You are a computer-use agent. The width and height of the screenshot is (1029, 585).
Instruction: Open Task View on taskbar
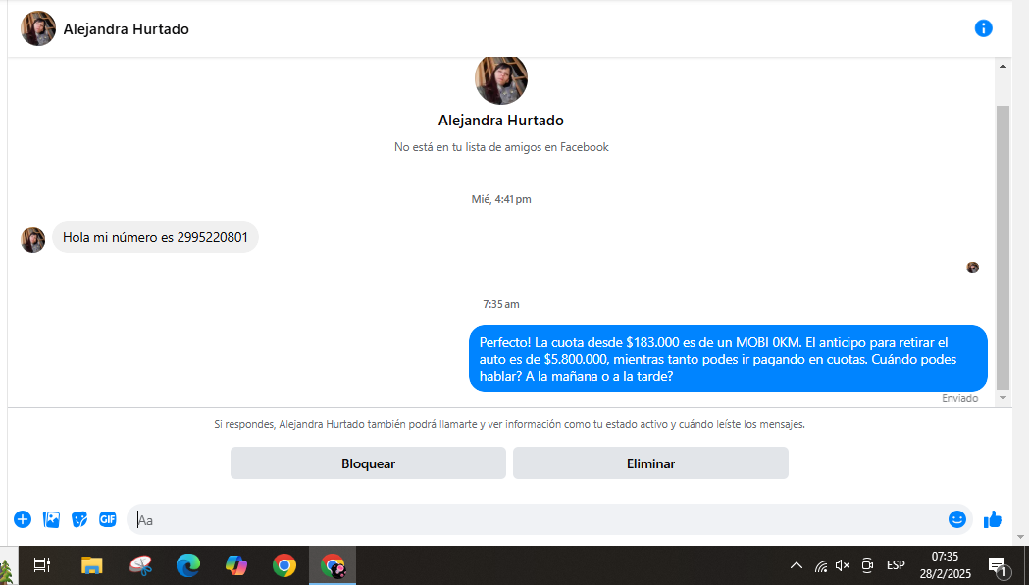(x=42, y=564)
